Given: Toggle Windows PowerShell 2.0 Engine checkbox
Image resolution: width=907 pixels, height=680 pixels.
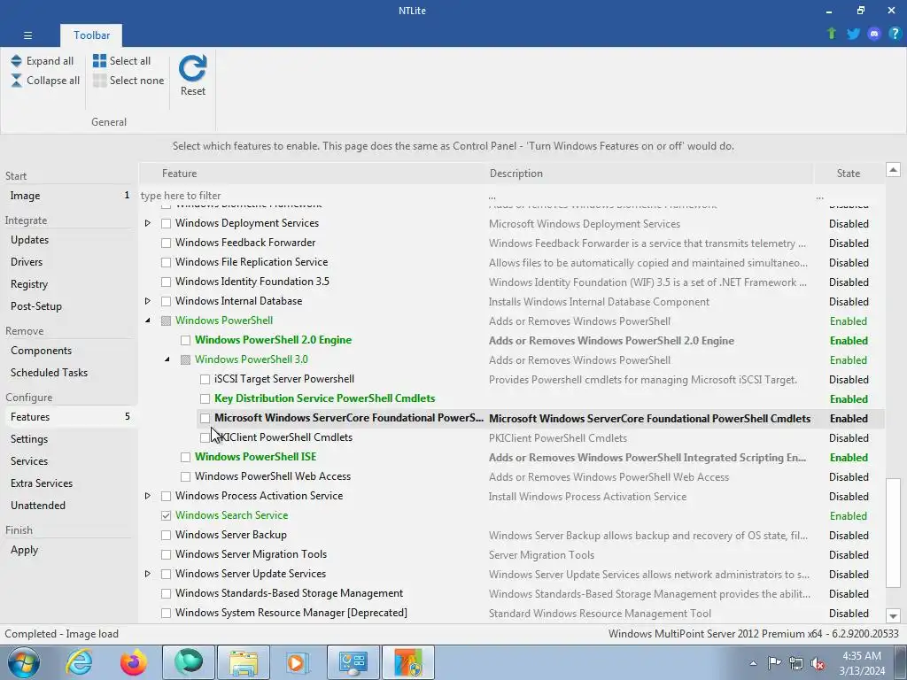Looking at the screenshot, I should coord(185,340).
